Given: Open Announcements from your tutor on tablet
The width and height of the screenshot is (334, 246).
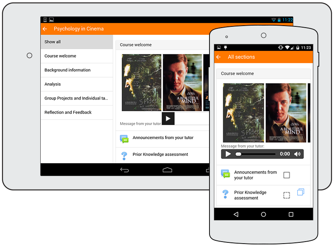Looking at the screenshot, I should (x=163, y=138).
